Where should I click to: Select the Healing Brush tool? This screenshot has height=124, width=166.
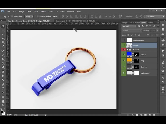(x=3, y=51)
